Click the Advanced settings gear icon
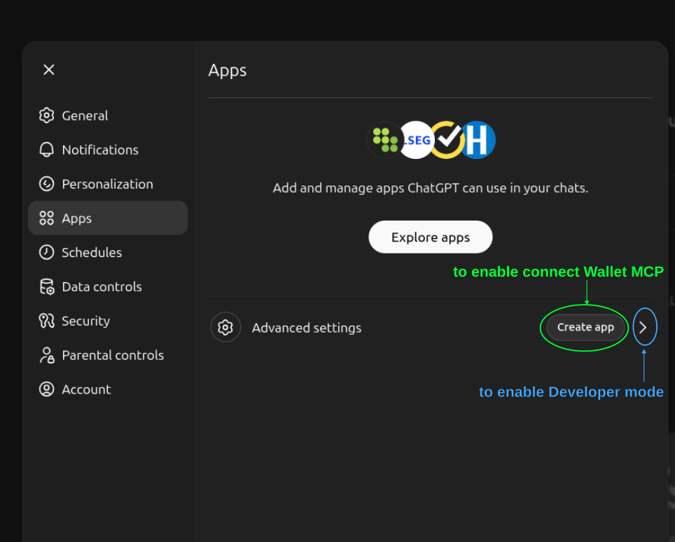The height and width of the screenshot is (542, 675). (x=225, y=327)
